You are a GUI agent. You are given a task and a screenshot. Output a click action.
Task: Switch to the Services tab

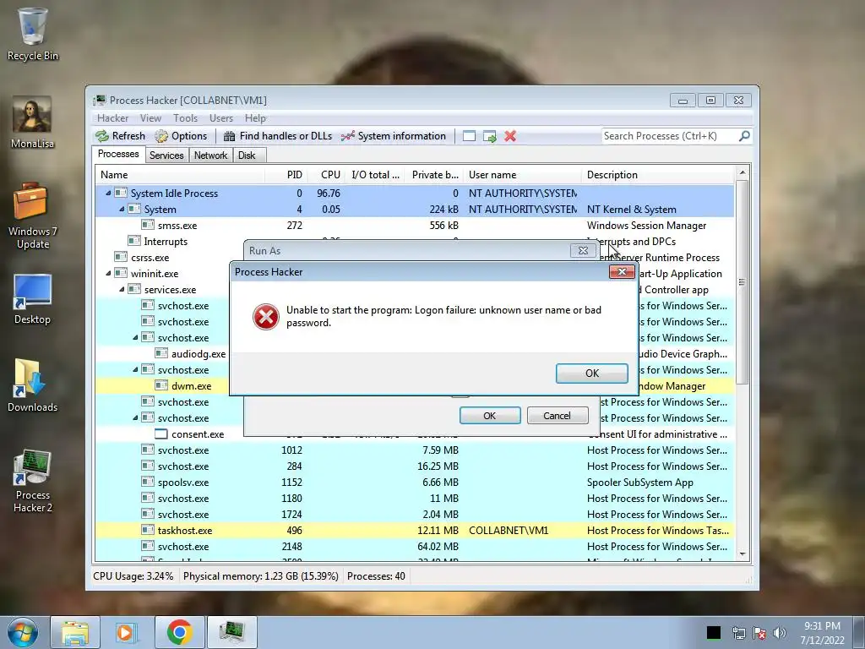click(x=166, y=155)
